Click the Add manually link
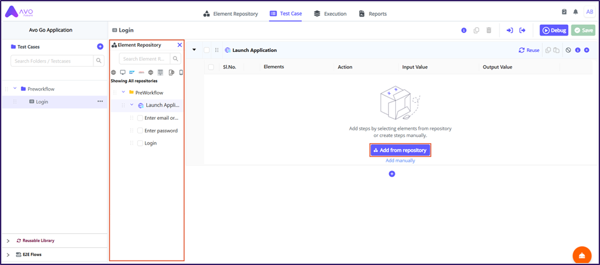The height and width of the screenshot is (265, 600). pyautogui.click(x=400, y=161)
